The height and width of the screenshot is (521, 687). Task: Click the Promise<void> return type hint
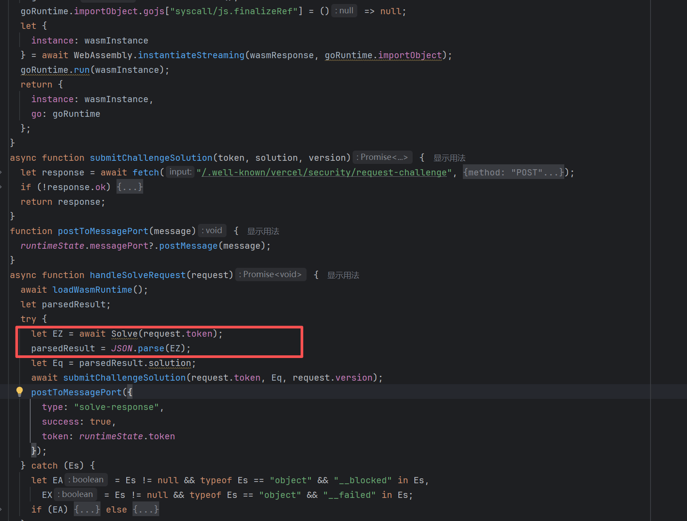click(x=270, y=274)
